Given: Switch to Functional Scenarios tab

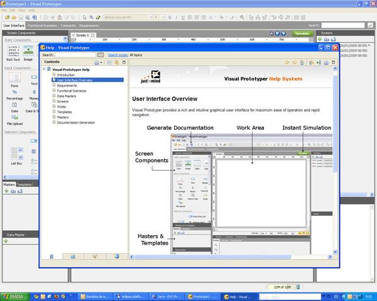Looking at the screenshot, I should tap(42, 26).
